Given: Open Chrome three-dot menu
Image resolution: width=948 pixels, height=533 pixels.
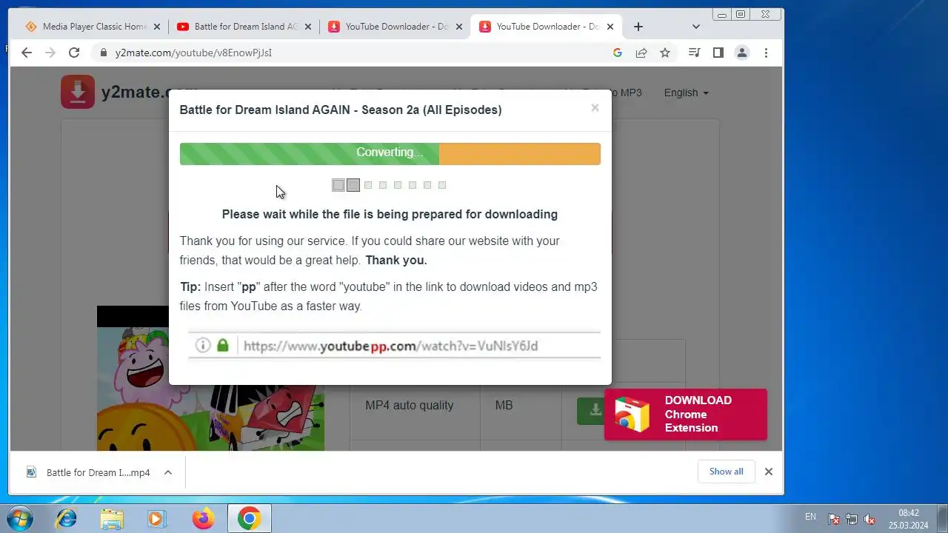Looking at the screenshot, I should (766, 53).
